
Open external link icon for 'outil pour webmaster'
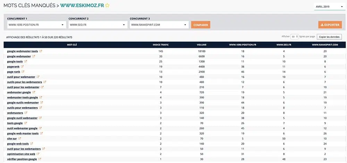pos(38,77)
